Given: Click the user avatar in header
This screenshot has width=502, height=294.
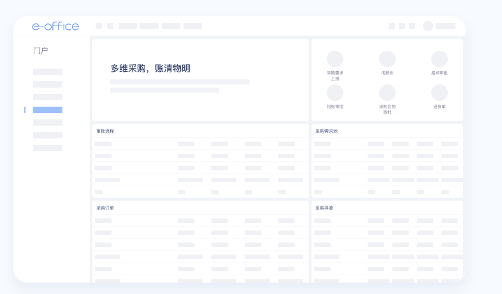Looking at the screenshot, I should click(428, 26).
